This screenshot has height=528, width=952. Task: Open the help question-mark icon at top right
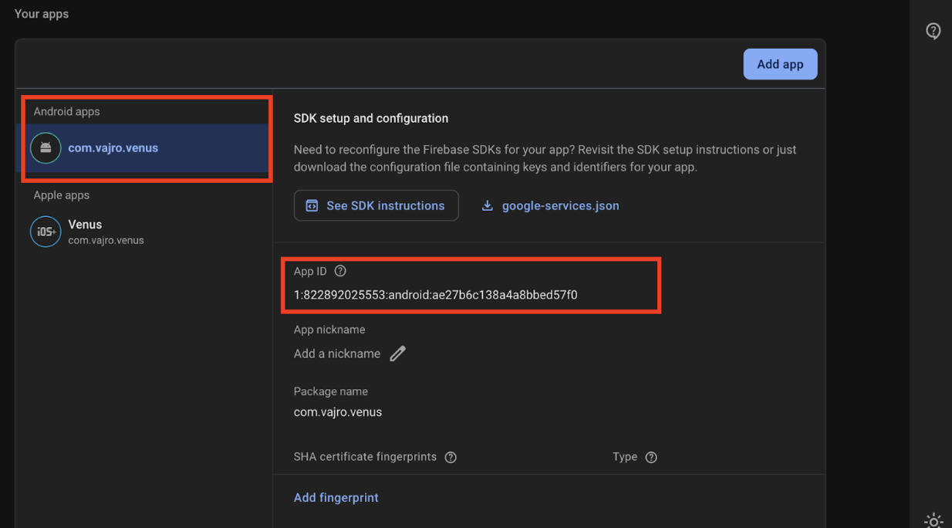(x=933, y=31)
